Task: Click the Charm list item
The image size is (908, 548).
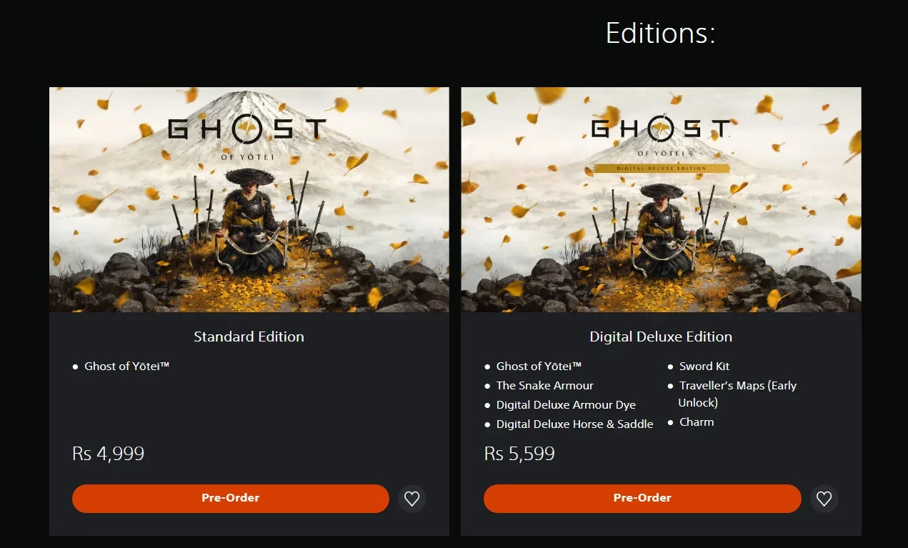Action: (x=697, y=422)
